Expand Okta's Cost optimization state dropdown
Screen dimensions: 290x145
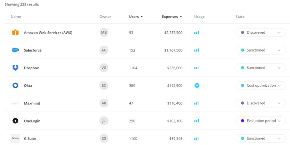[x=261, y=86]
